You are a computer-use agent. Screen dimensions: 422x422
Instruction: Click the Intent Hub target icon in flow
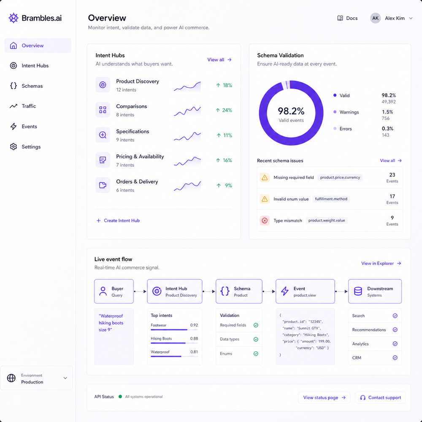[x=157, y=291]
